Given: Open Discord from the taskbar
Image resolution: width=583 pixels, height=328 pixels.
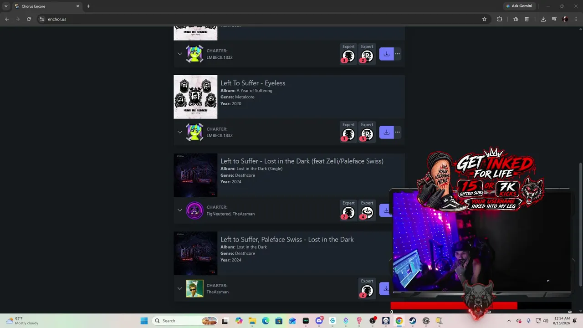Looking at the screenshot, I should 319,321.
